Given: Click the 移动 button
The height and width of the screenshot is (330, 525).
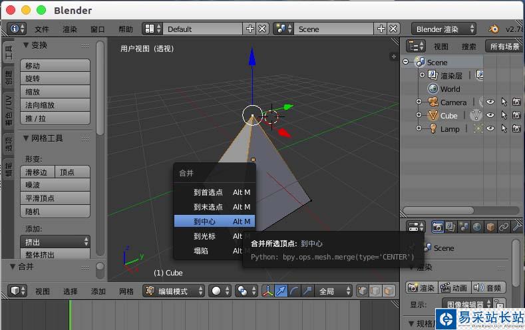Looking at the screenshot, I should tap(55, 65).
